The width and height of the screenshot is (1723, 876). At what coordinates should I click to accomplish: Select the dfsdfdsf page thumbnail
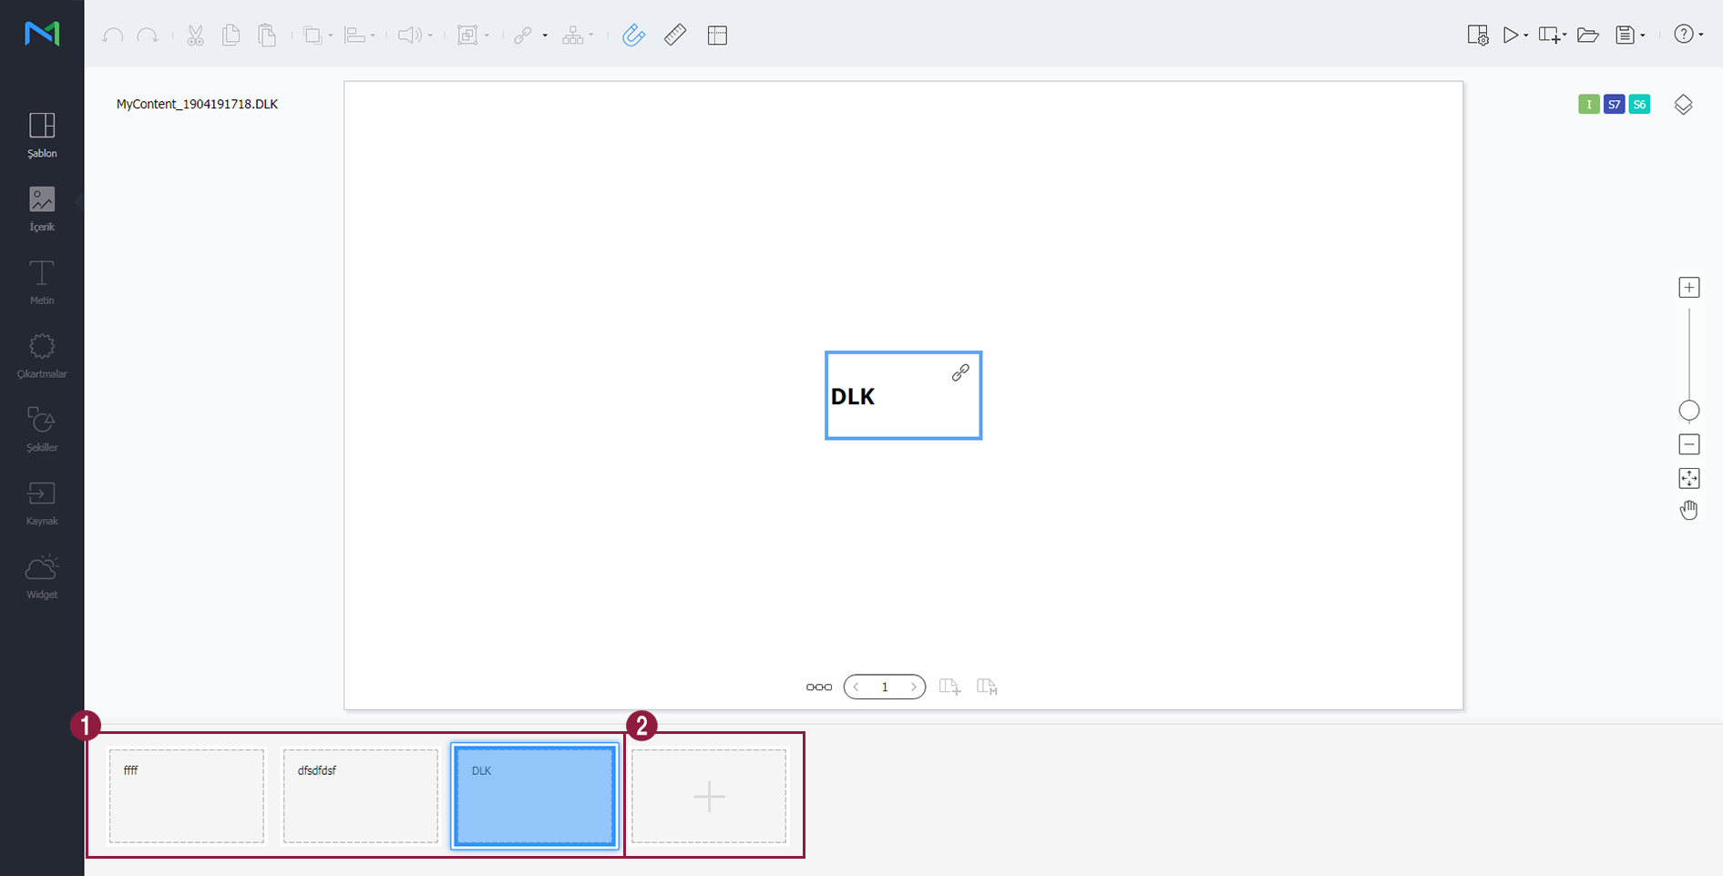(x=360, y=796)
